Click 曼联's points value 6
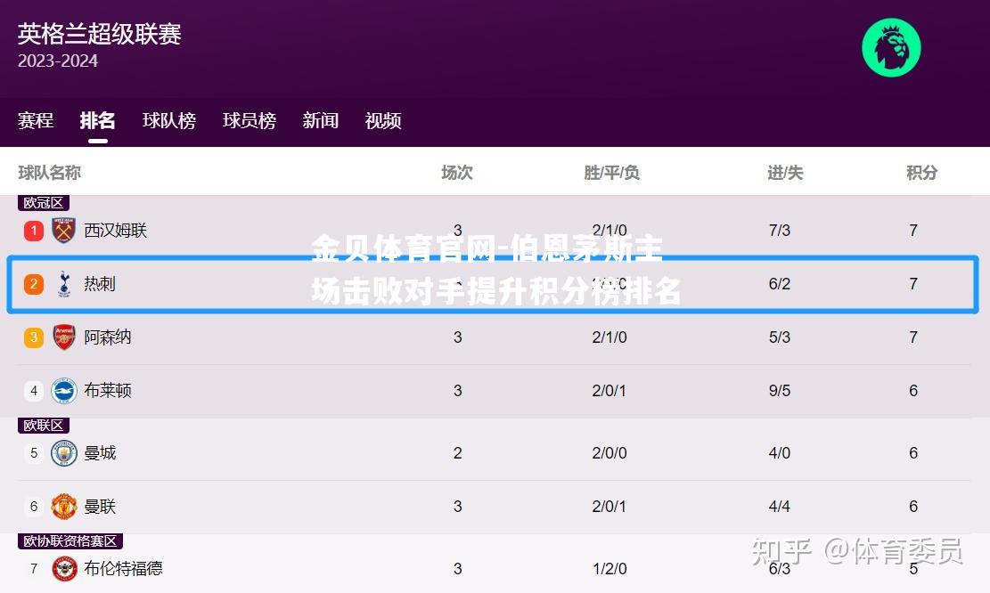Screen dimensions: 990x593 point(913,506)
